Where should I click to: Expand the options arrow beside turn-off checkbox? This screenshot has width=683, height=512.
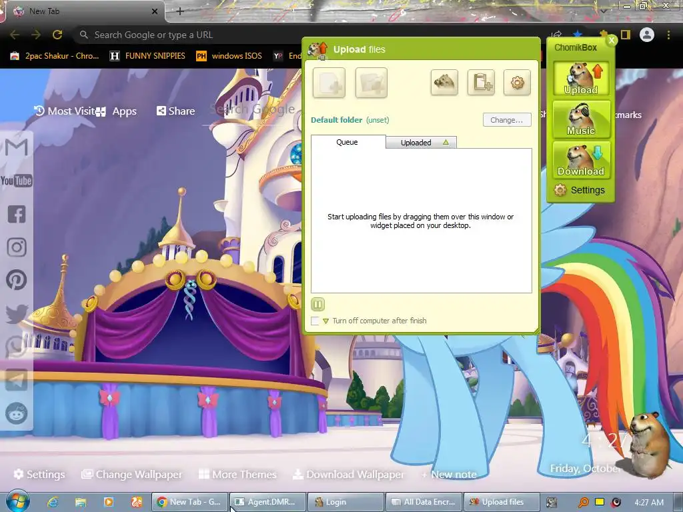[x=325, y=321]
